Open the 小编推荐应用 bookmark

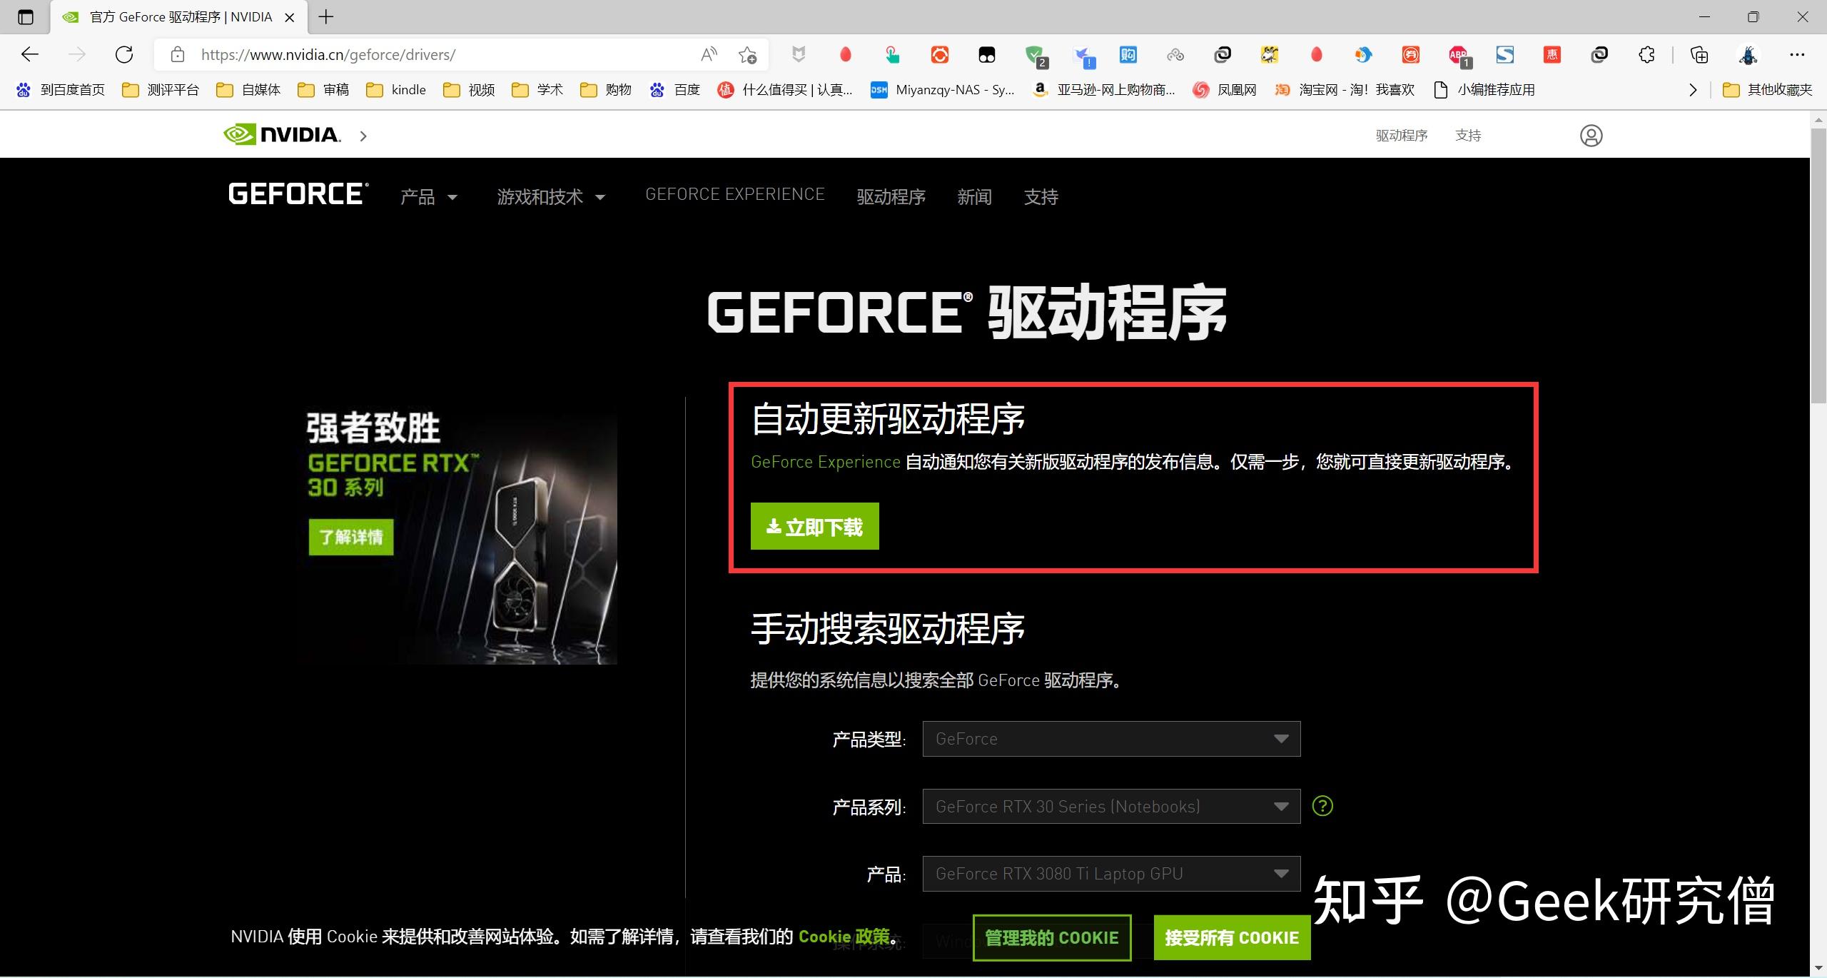pyautogui.click(x=1484, y=90)
